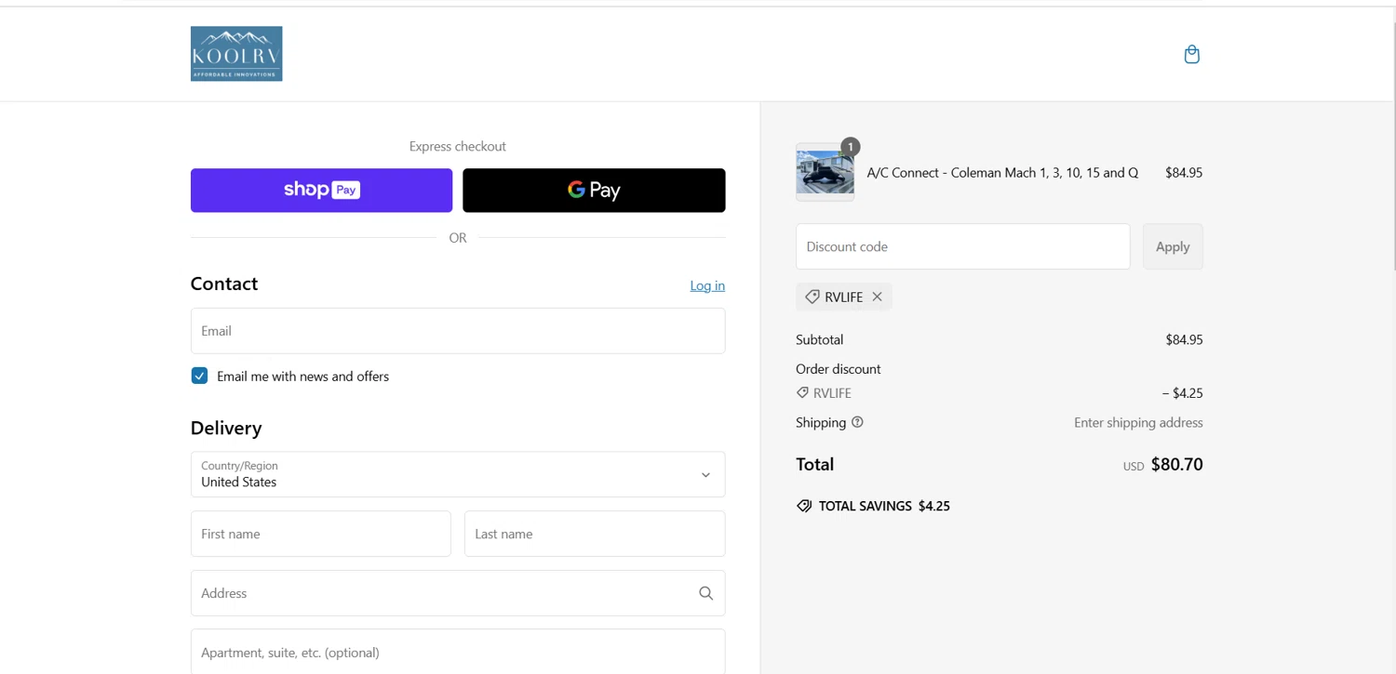This screenshot has height=674, width=1396.
Task: Pay with Shop Pay express checkout
Action: coord(321,191)
